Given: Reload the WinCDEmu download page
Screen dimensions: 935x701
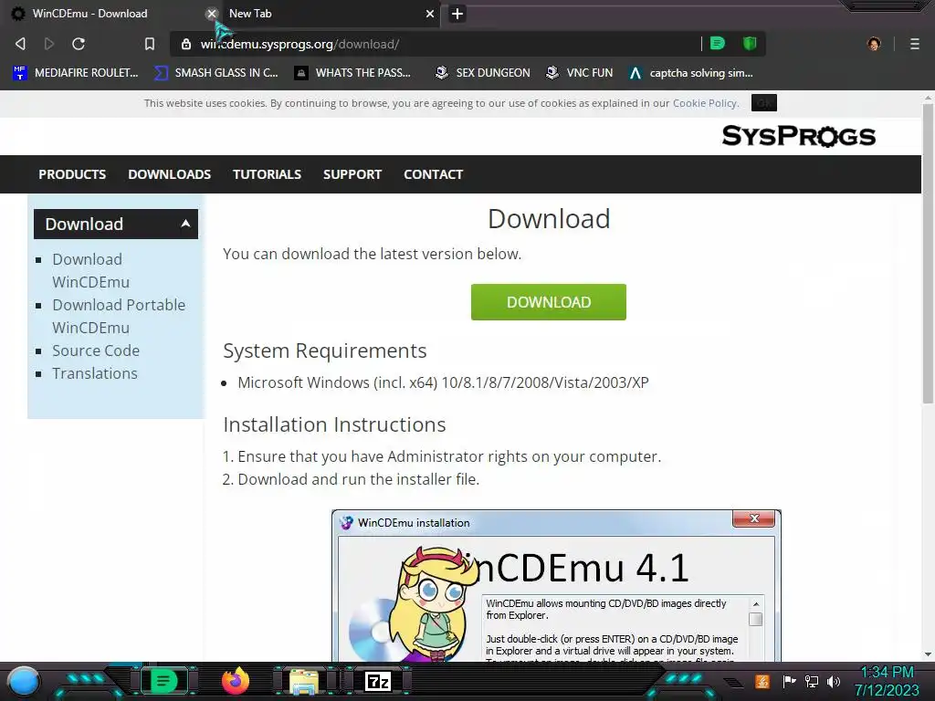Looking at the screenshot, I should pyautogui.click(x=79, y=44).
